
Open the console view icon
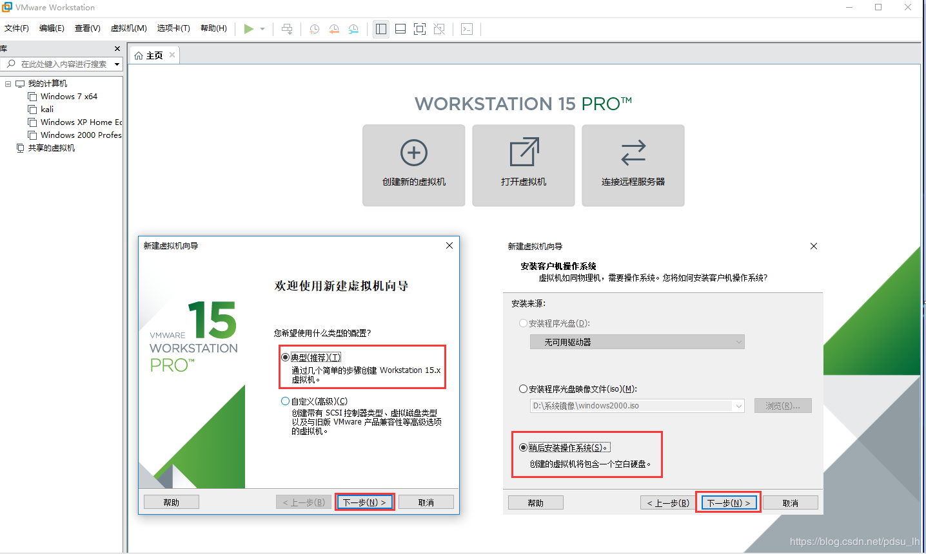[x=467, y=29]
